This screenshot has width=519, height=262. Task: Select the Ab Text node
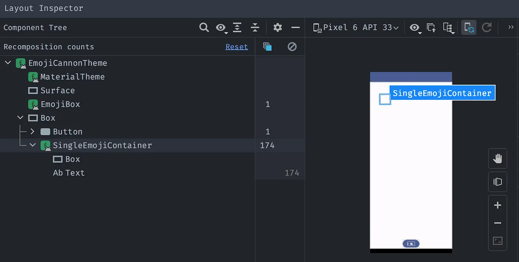point(69,173)
